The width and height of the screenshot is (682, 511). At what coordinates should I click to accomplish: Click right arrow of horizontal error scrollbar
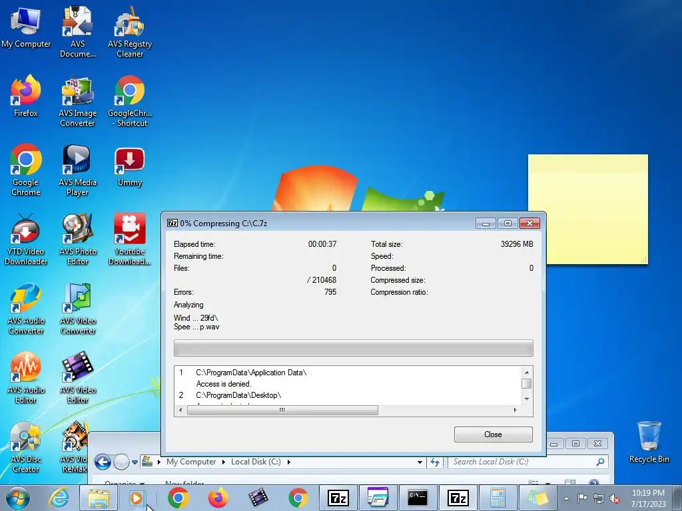[x=515, y=410]
